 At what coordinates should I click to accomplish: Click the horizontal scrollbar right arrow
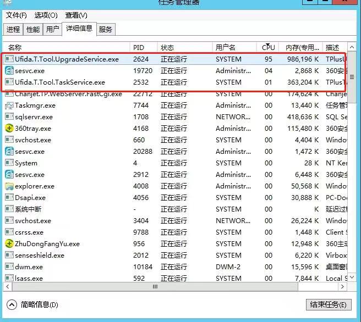(342, 287)
